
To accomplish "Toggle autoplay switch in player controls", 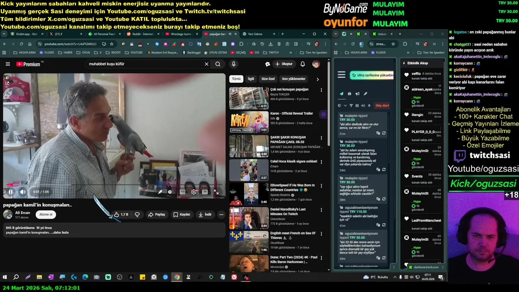I will (170, 192).
